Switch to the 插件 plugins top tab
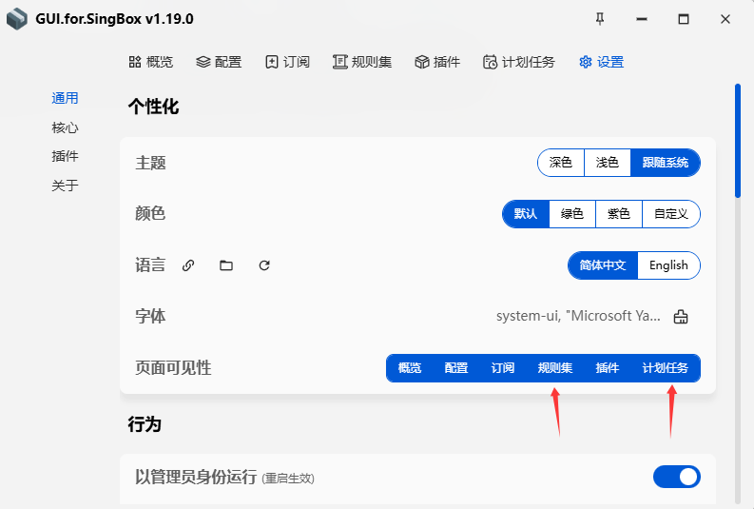Screen dimensions: 754x509 [x=437, y=62]
